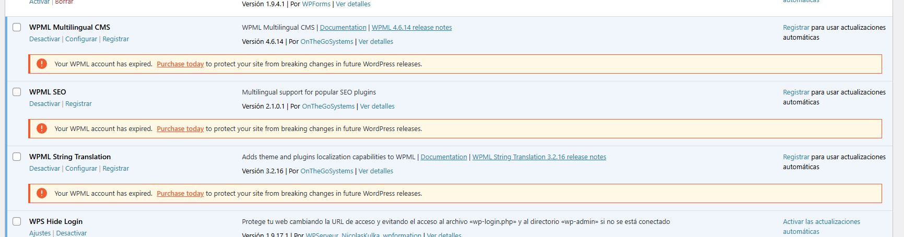Open Ajustes for WPS Hide Login
The height and width of the screenshot is (237, 904).
click(40, 233)
